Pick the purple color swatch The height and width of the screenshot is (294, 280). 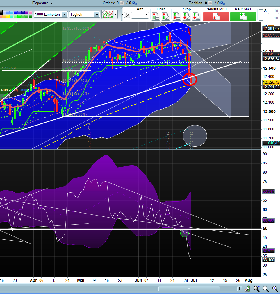27,12
